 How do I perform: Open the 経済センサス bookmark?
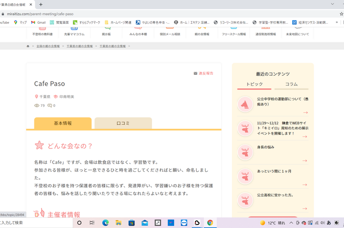coord(310,22)
